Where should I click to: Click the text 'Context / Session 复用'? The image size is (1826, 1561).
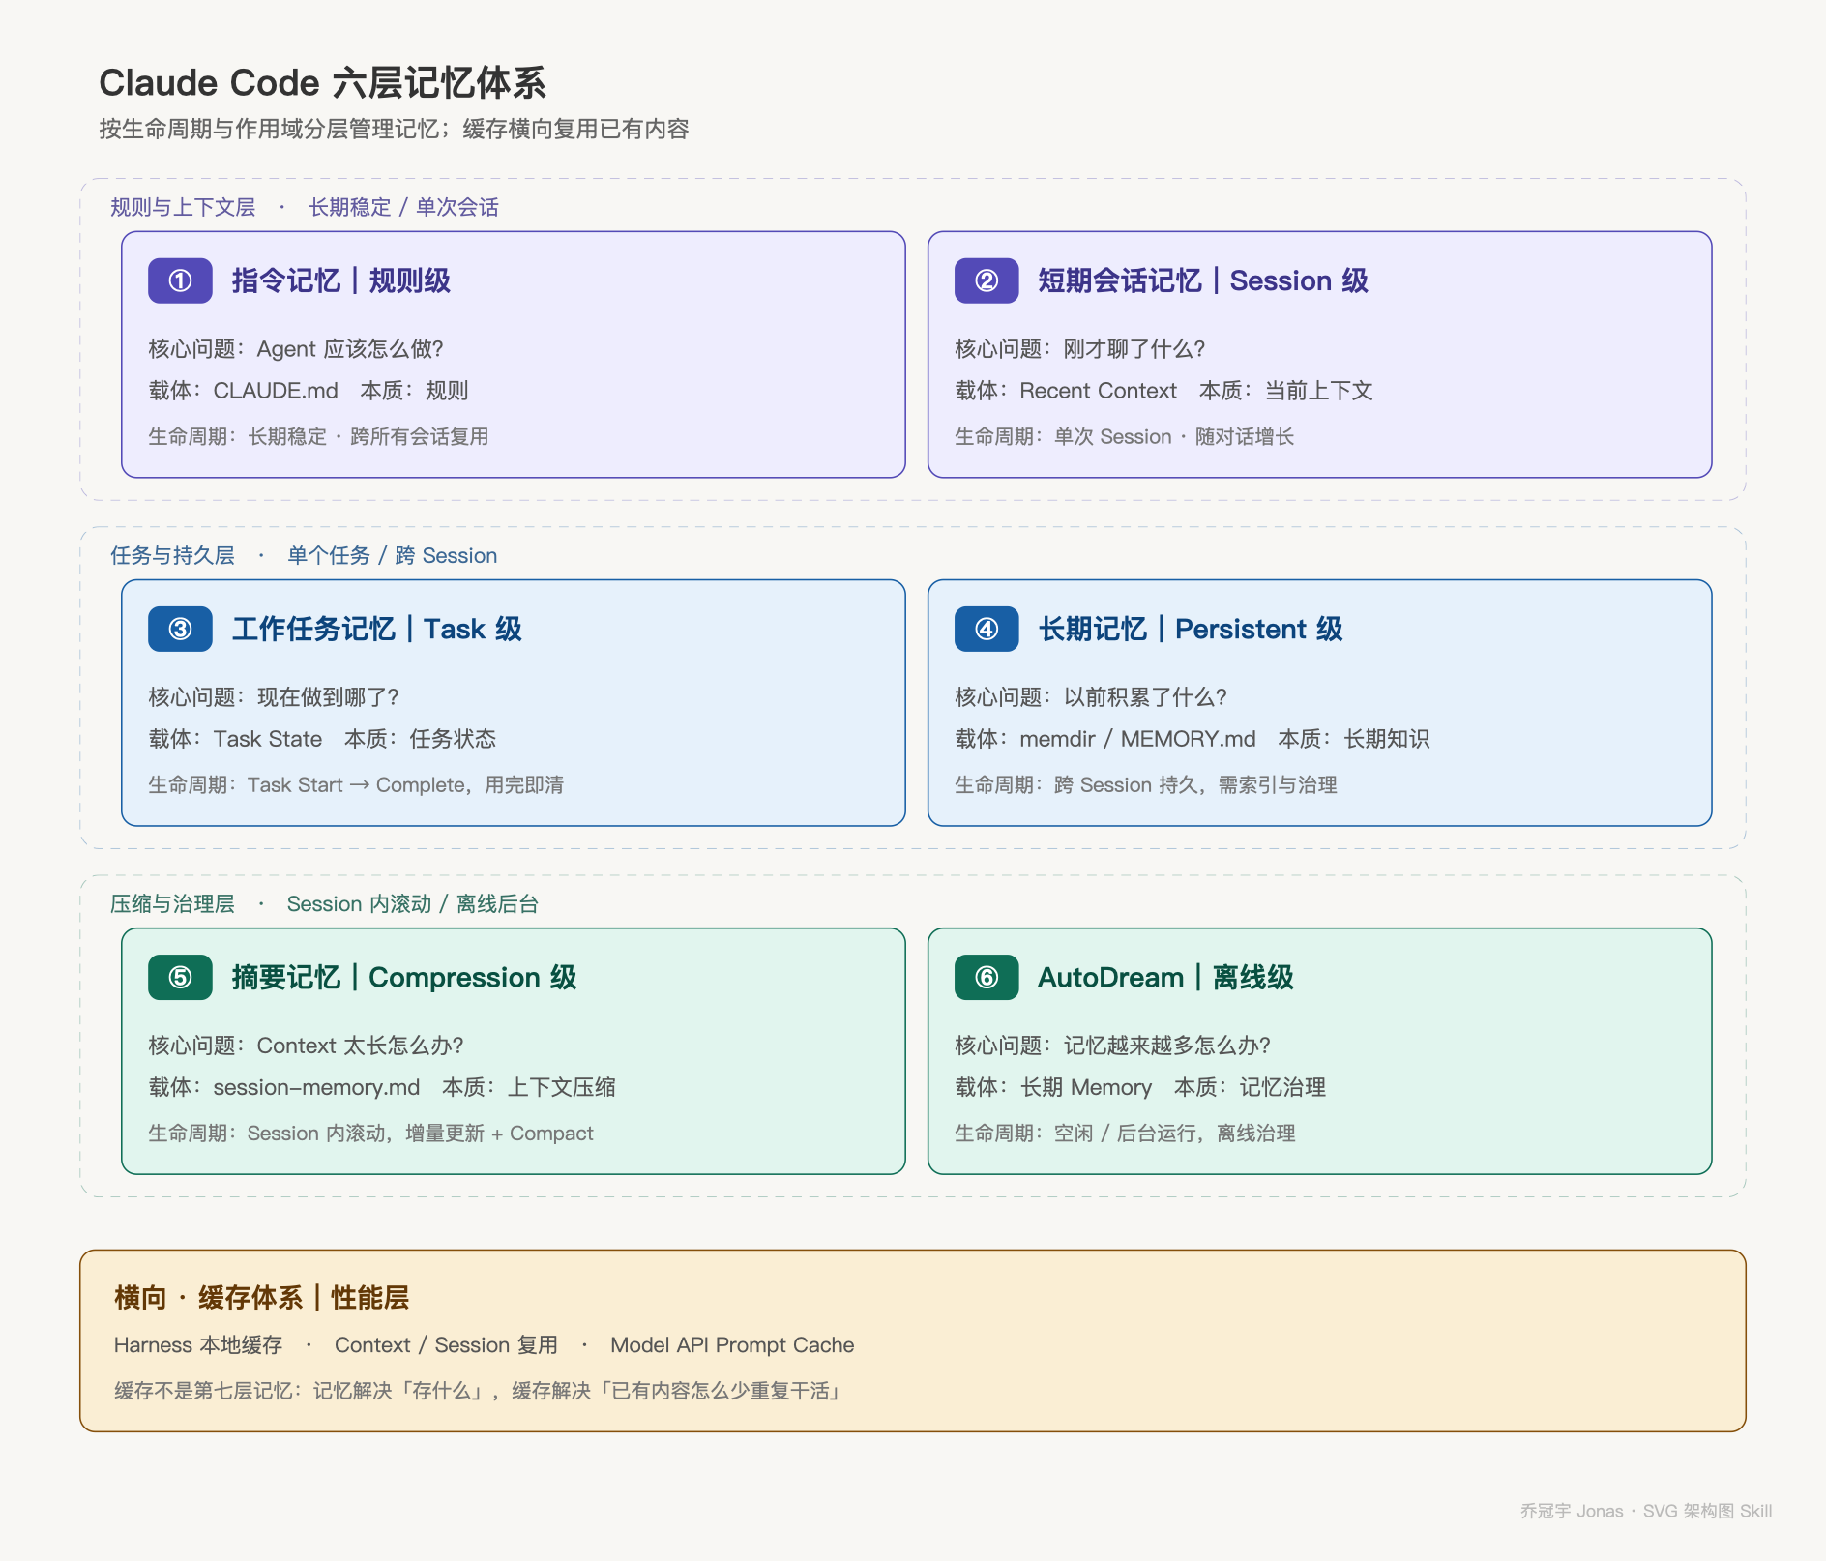coord(447,1344)
